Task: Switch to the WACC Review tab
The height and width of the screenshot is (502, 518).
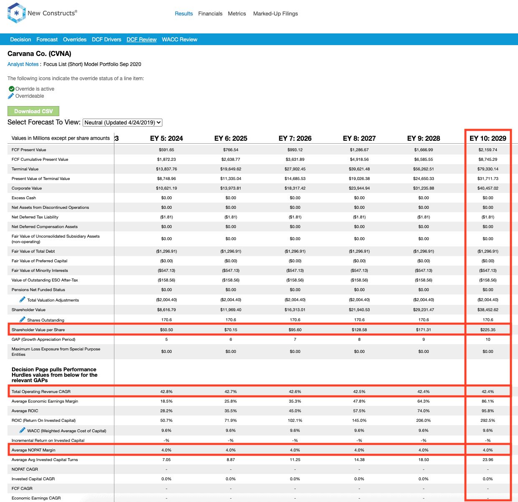Action: pos(179,40)
